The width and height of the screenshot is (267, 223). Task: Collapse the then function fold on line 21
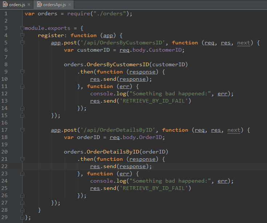(x=22, y=159)
